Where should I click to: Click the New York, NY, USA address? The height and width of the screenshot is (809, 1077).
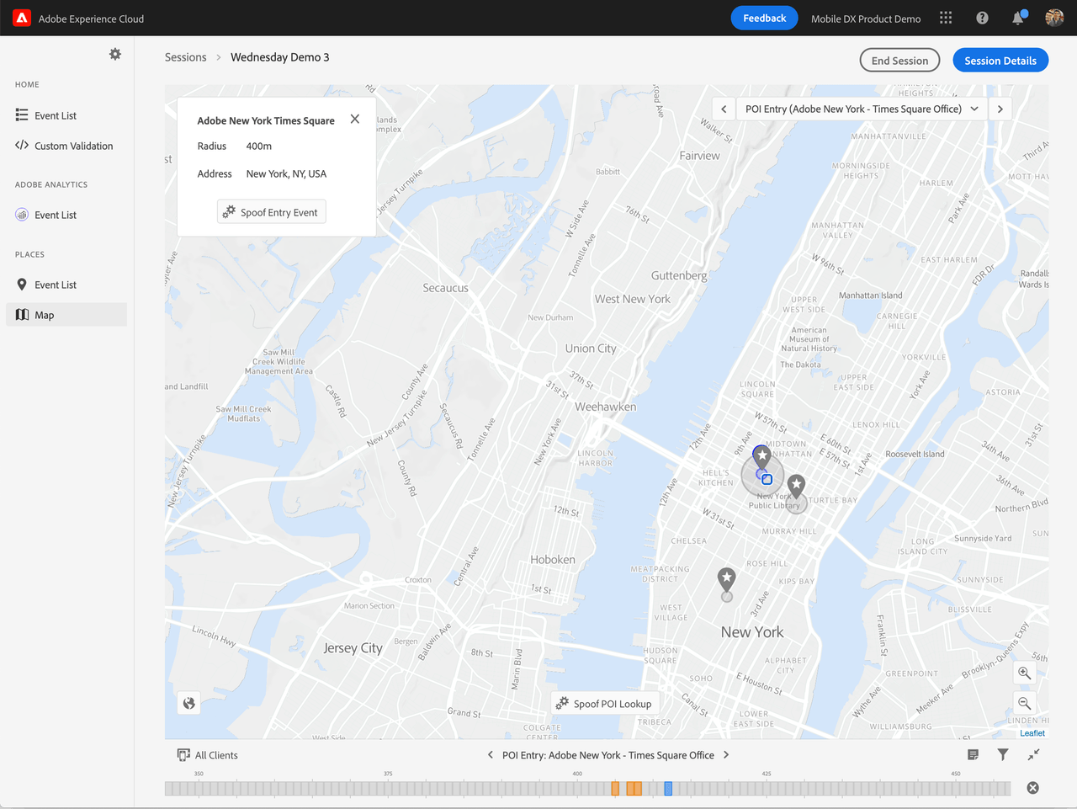pyautogui.click(x=286, y=173)
